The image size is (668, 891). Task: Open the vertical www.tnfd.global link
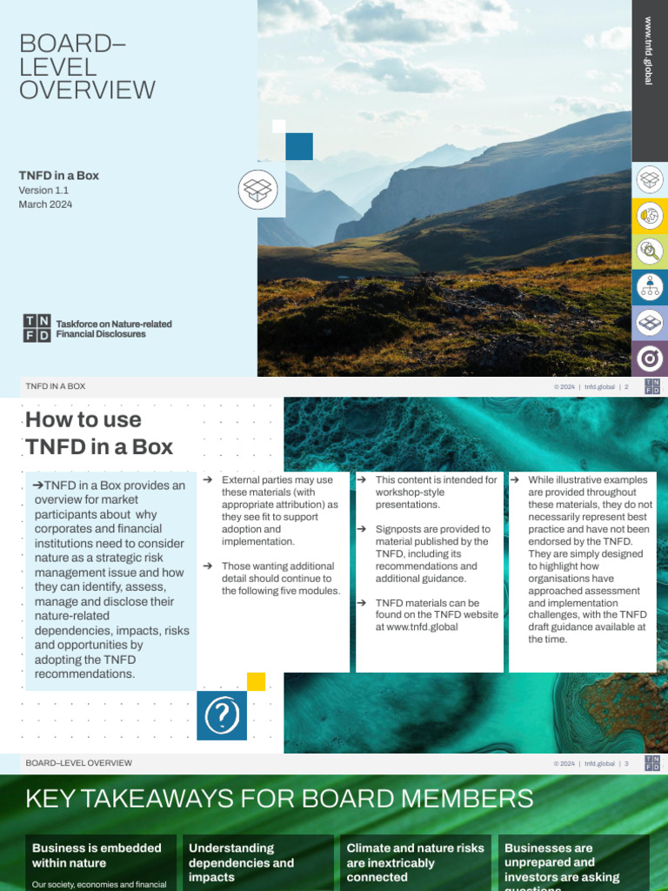coord(648,50)
